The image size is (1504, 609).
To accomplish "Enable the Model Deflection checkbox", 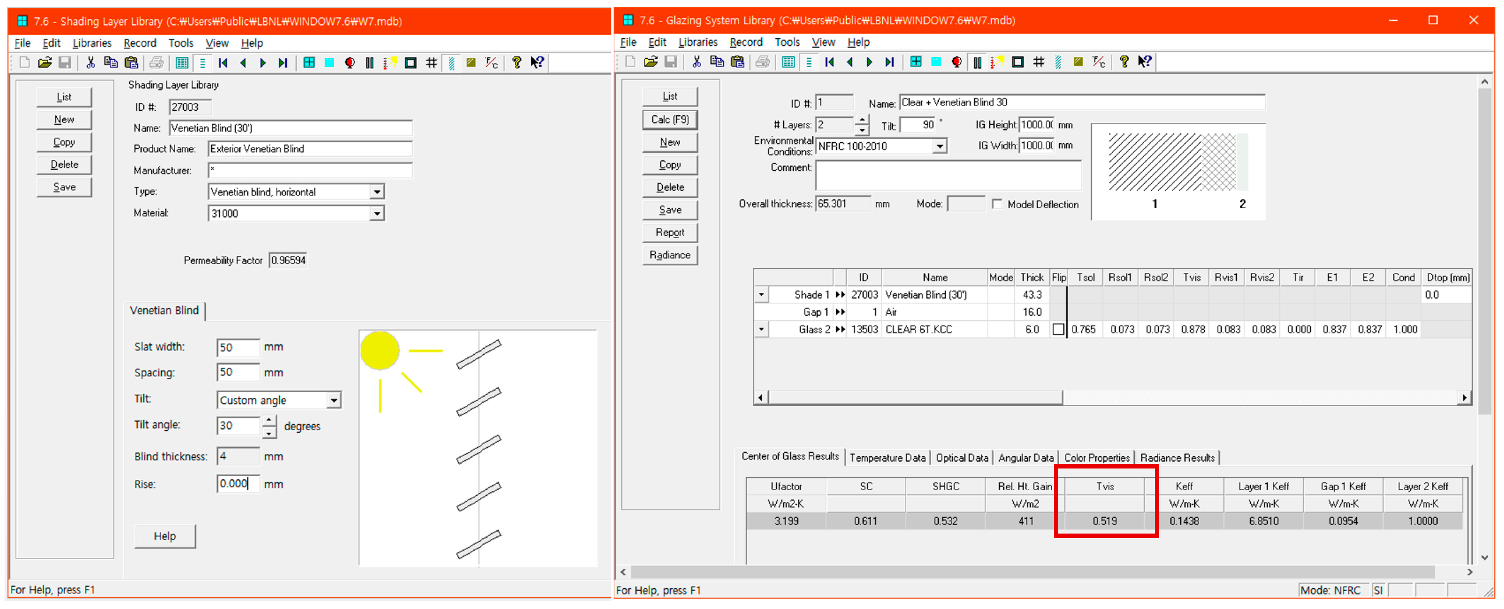I will [x=997, y=204].
